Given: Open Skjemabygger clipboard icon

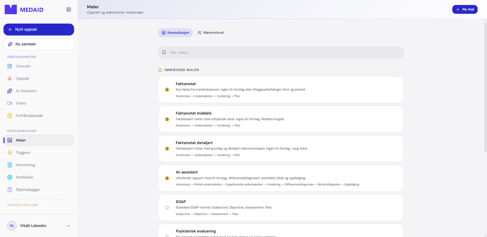Looking at the screenshot, I should tap(10, 190).
